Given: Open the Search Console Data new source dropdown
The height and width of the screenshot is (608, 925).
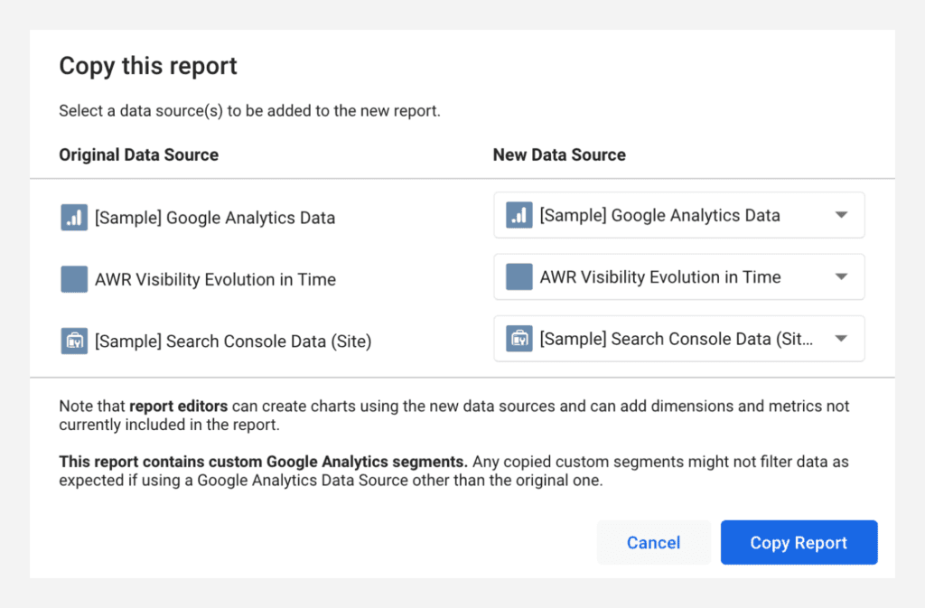Looking at the screenshot, I should pos(679,339).
